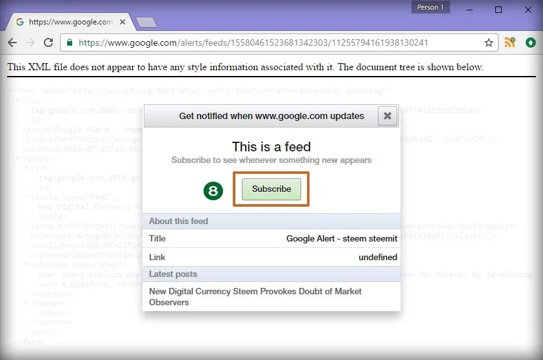Click the 'This is a feed' heading
The height and width of the screenshot is (360, 543).
pyautogui.click(x=271, y=147)
